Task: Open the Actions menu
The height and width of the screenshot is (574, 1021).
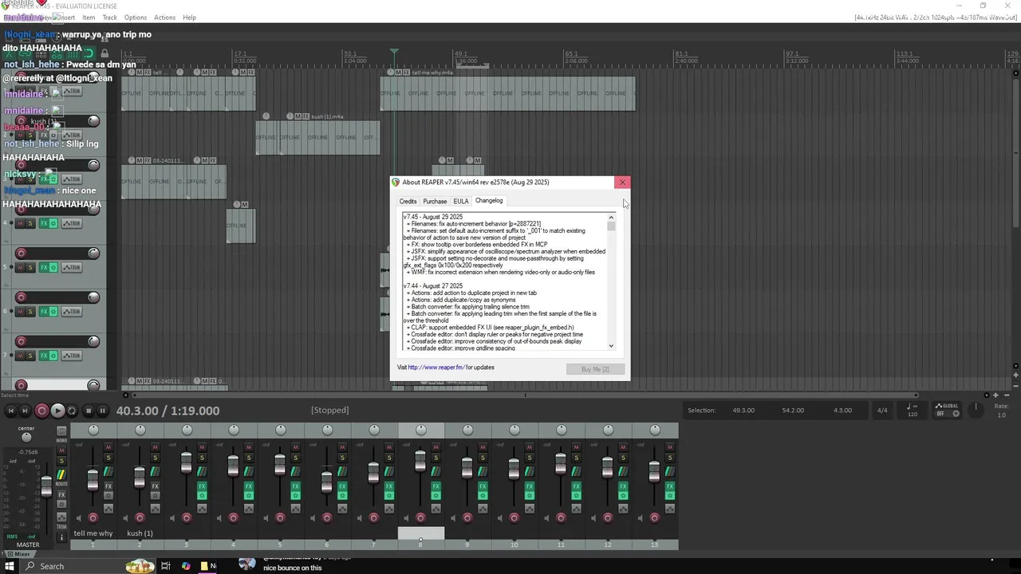Action: [x=164, y=18]
